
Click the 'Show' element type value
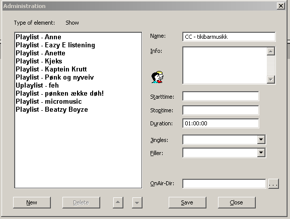coord(72,23)
